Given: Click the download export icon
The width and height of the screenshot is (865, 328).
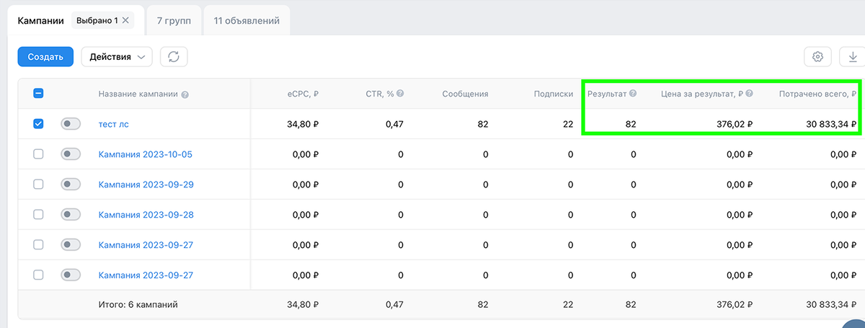Looking at the screenshot, I should tap(852, 57).
